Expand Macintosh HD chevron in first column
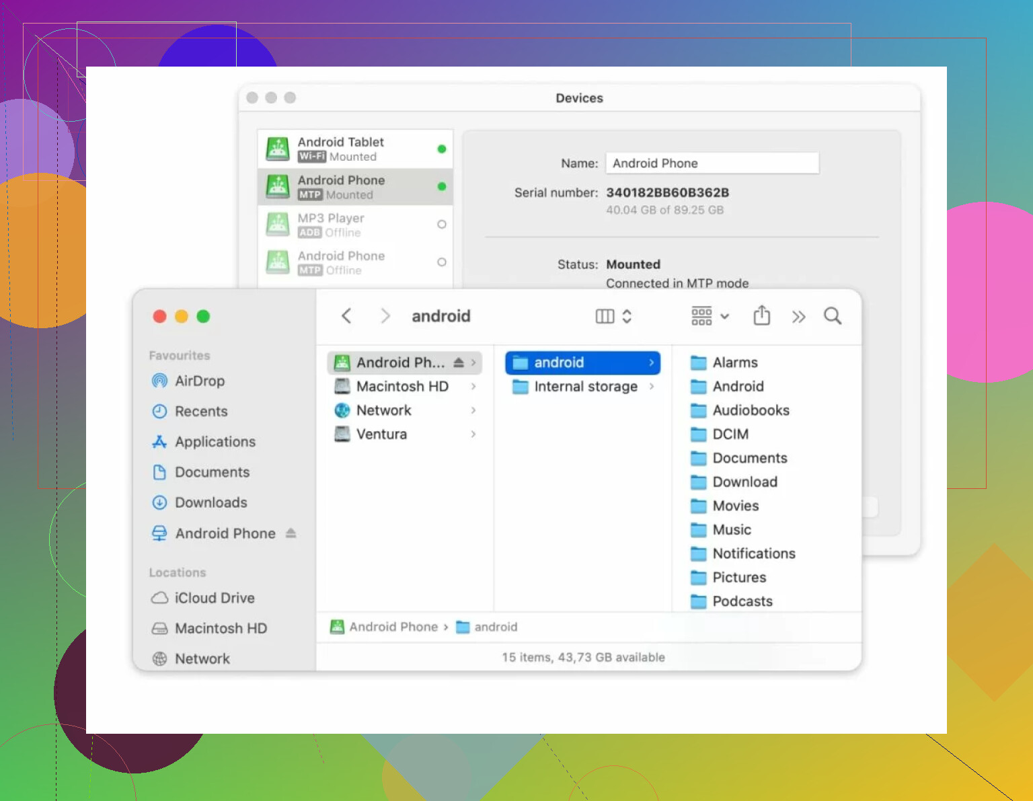The height and width of the screenshot is (801, 1033). tap(473, 387)
